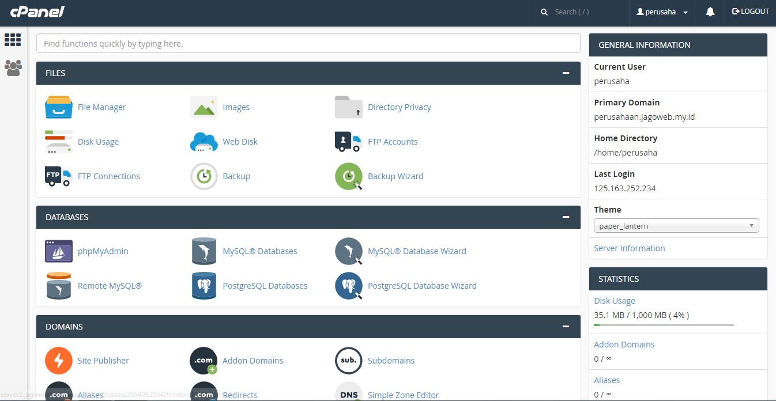Open the Directory Privacy folder icon
776x401 pixels.
click(349, 107)
